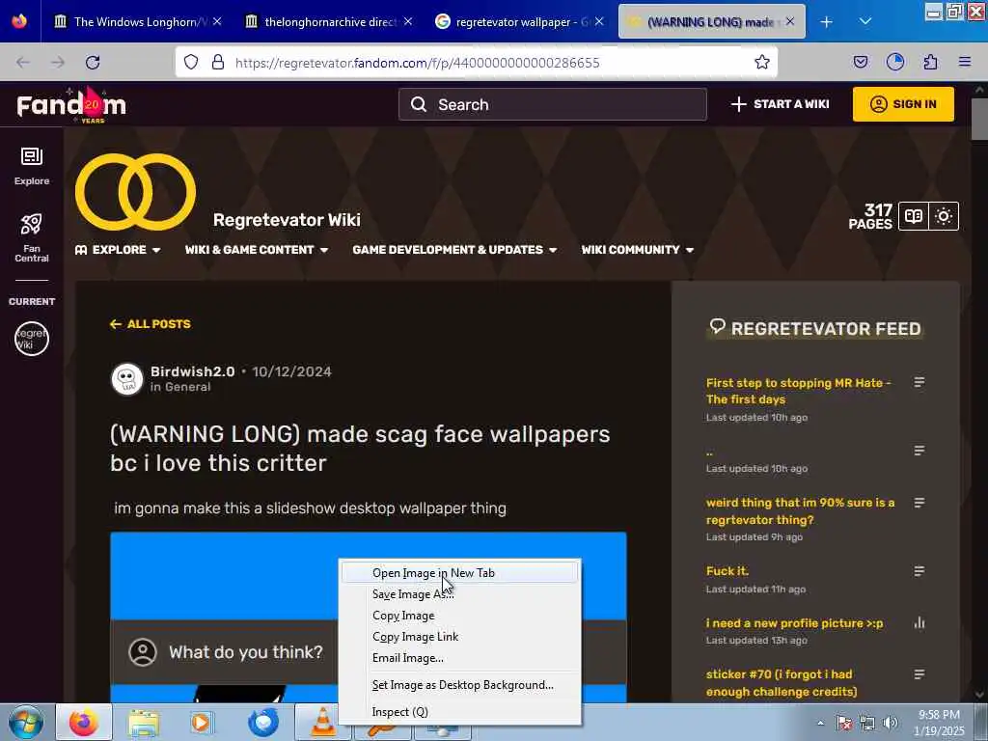Open a new tab with plus button
Viewport: 988px width, 741px height.
point(826,22)
